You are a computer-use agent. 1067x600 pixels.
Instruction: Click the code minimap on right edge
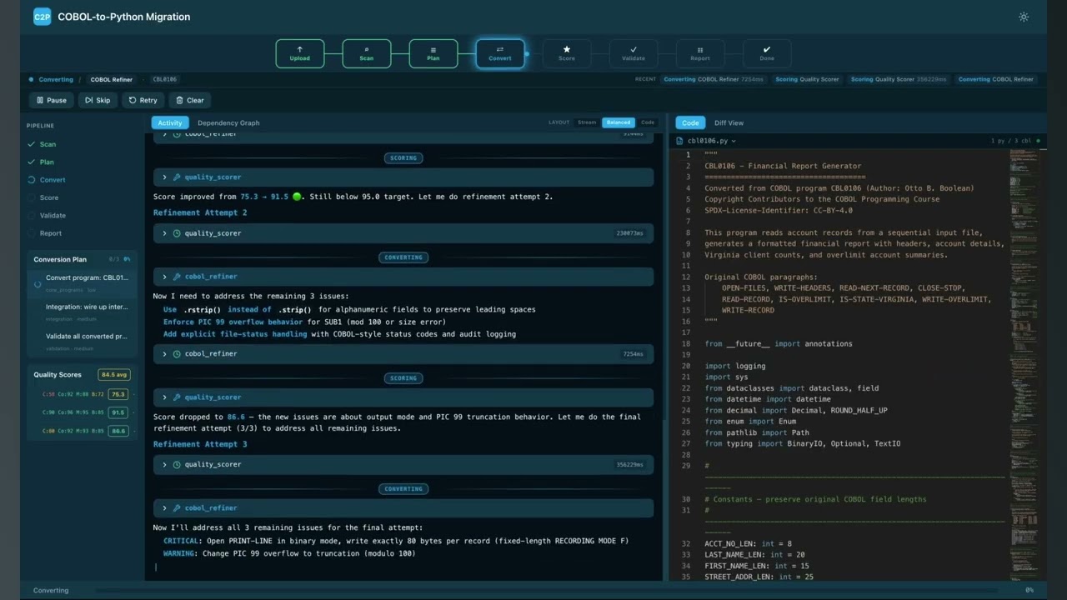(1026, 364)
